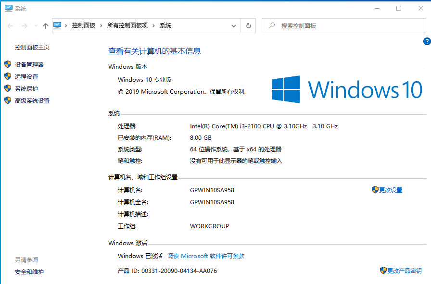431x284 pixels.
Task: Open address bar history dropdown
Action: tap(234, 26)
